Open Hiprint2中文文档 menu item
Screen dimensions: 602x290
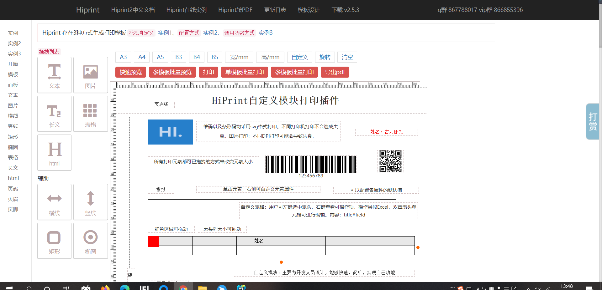pyautogui.click(x=133, y=10)
